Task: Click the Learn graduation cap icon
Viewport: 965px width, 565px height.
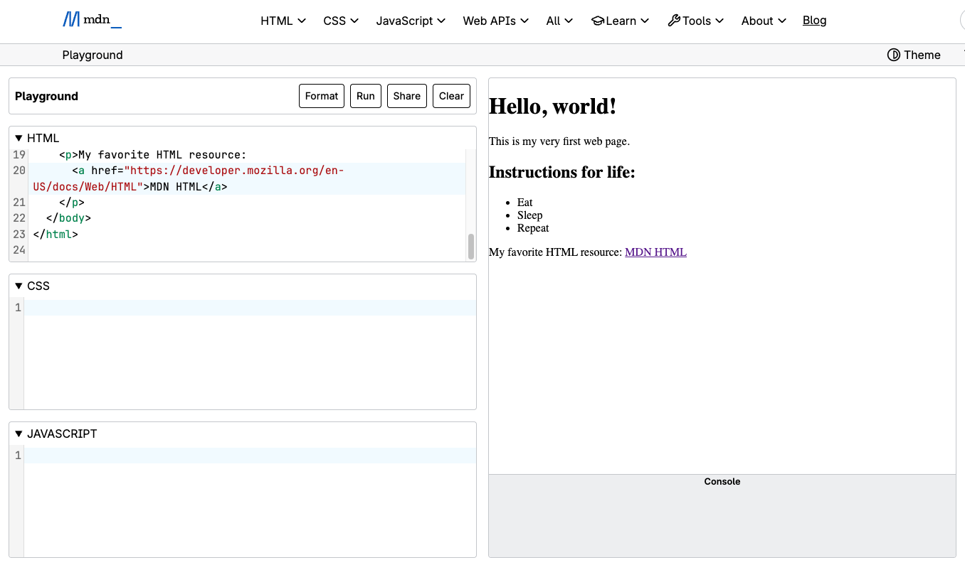Action: click(598, 21)
